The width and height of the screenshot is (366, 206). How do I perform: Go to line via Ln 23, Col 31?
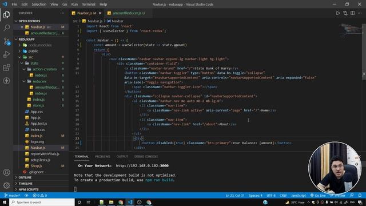coord(235,195)
